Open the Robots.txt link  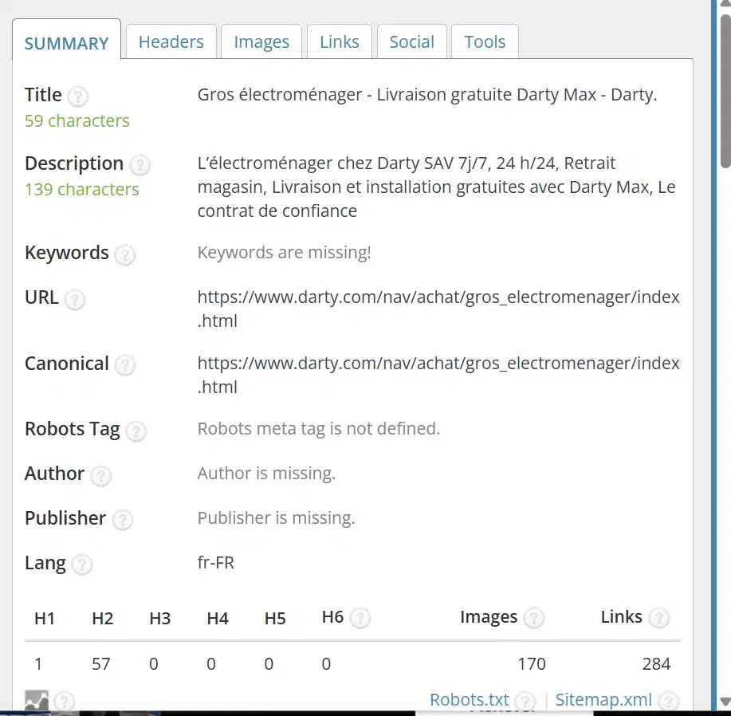[x=469, y=700]
